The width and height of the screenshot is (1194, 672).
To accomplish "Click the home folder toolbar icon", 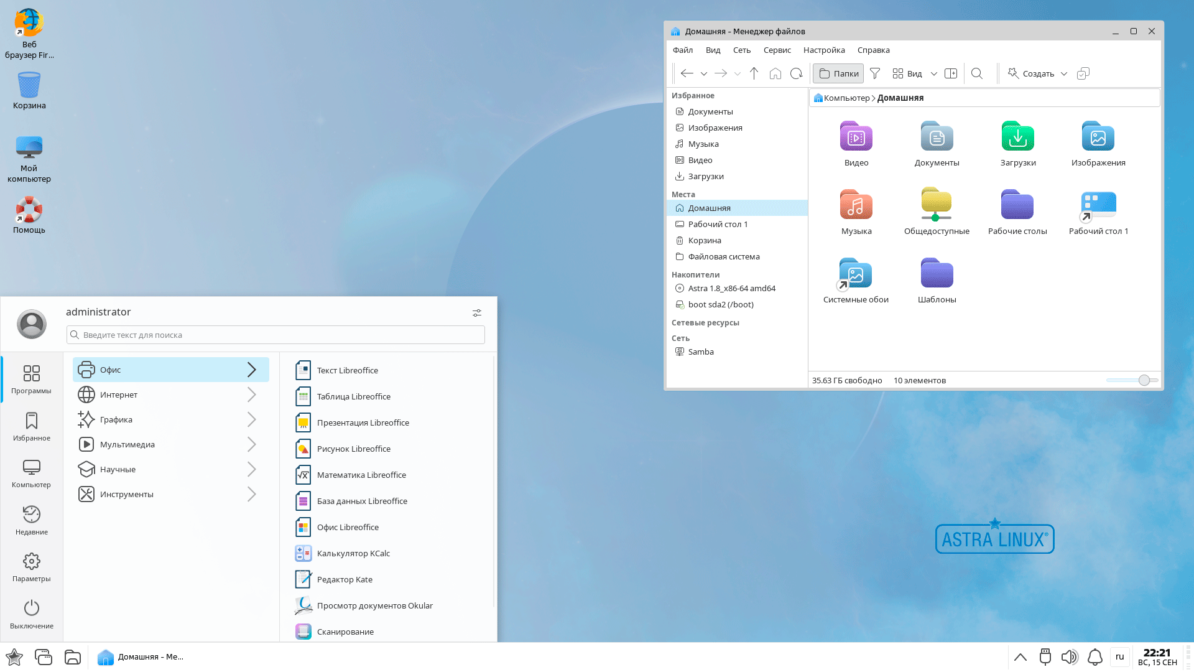I will point(775,73).
